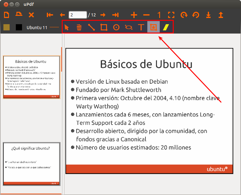
Task: Click the orange line-width sample
Action: click(x=54, y=27)
